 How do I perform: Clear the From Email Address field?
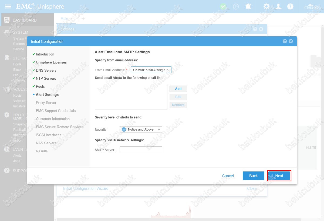[x=167, y=70]
